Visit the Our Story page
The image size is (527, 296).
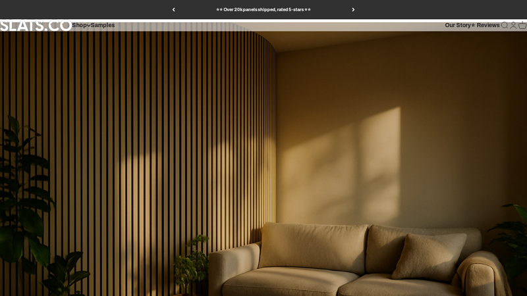(x=458, y=25)
